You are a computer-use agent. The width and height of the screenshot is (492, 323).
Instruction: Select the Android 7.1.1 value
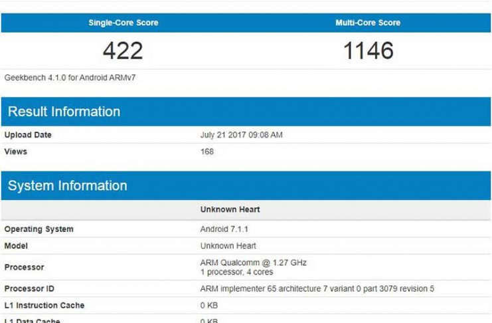[224, 229]
